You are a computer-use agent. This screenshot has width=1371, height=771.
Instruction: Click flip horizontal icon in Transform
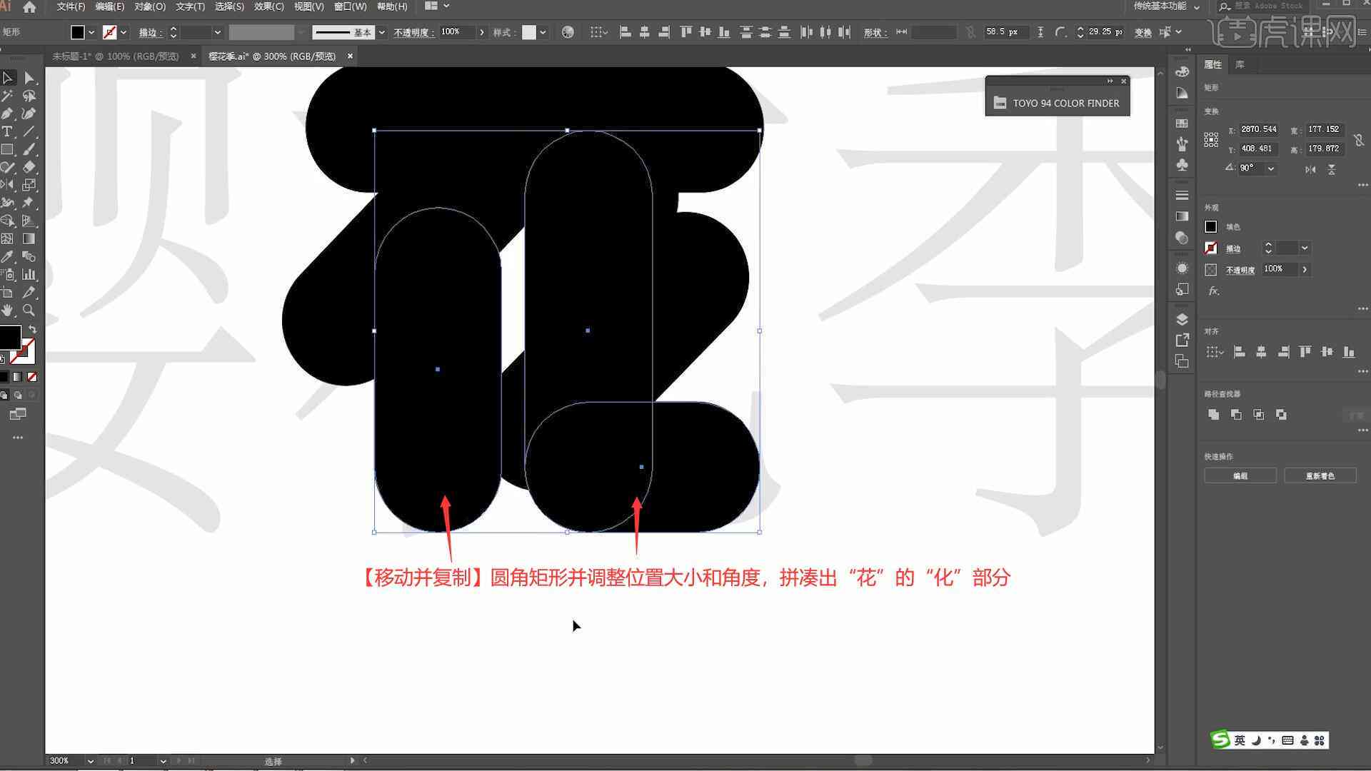(x=1310, y=169)
